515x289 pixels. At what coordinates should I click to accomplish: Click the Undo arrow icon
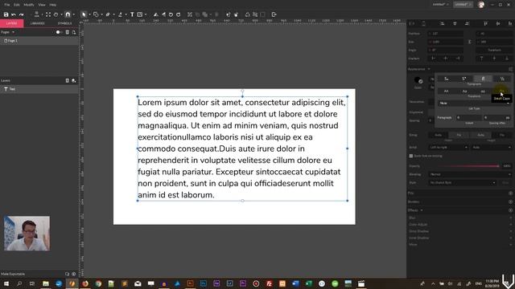pyautogui.click(x=14, y=14)
